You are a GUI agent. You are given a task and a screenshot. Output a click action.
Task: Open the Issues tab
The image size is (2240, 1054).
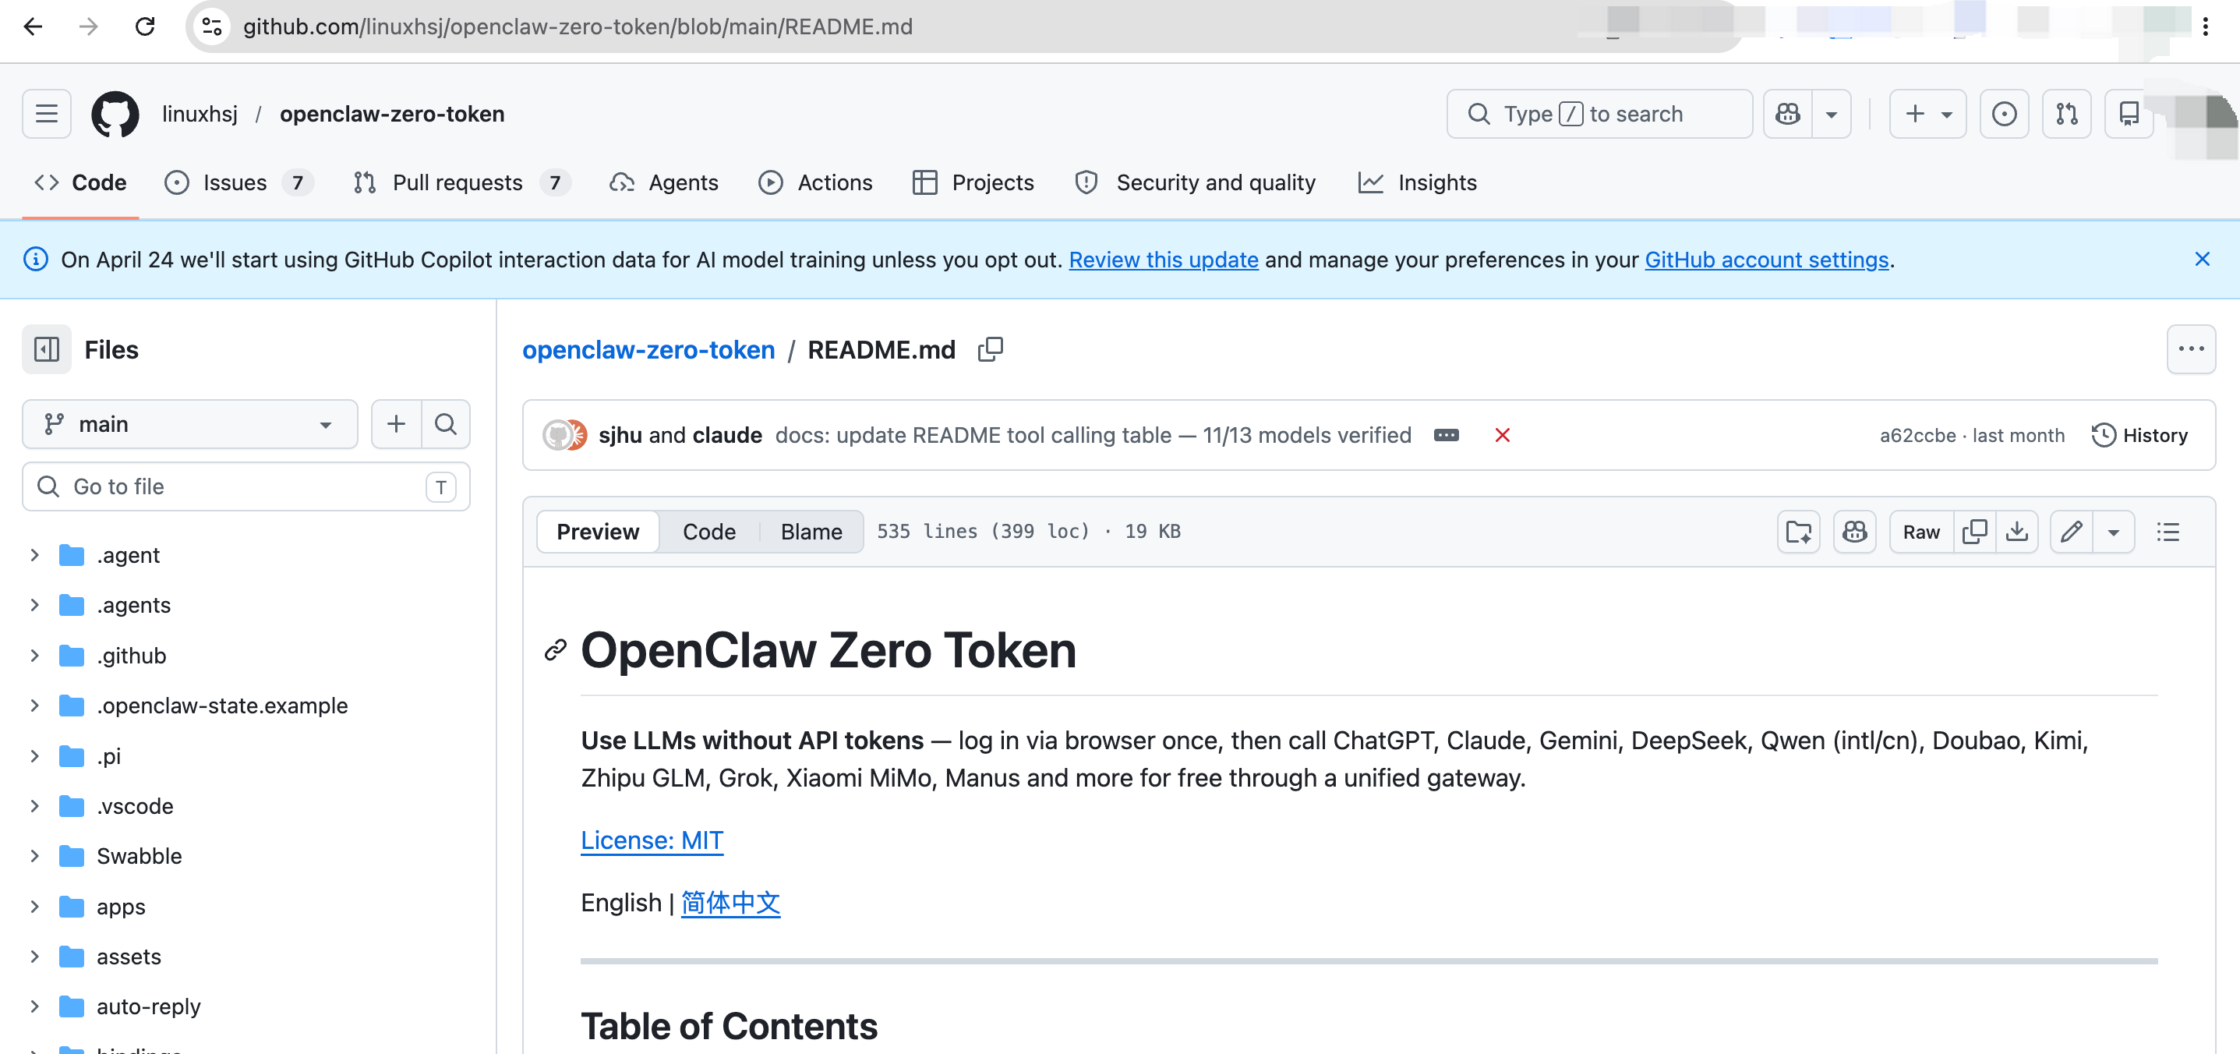click(239, 182)
